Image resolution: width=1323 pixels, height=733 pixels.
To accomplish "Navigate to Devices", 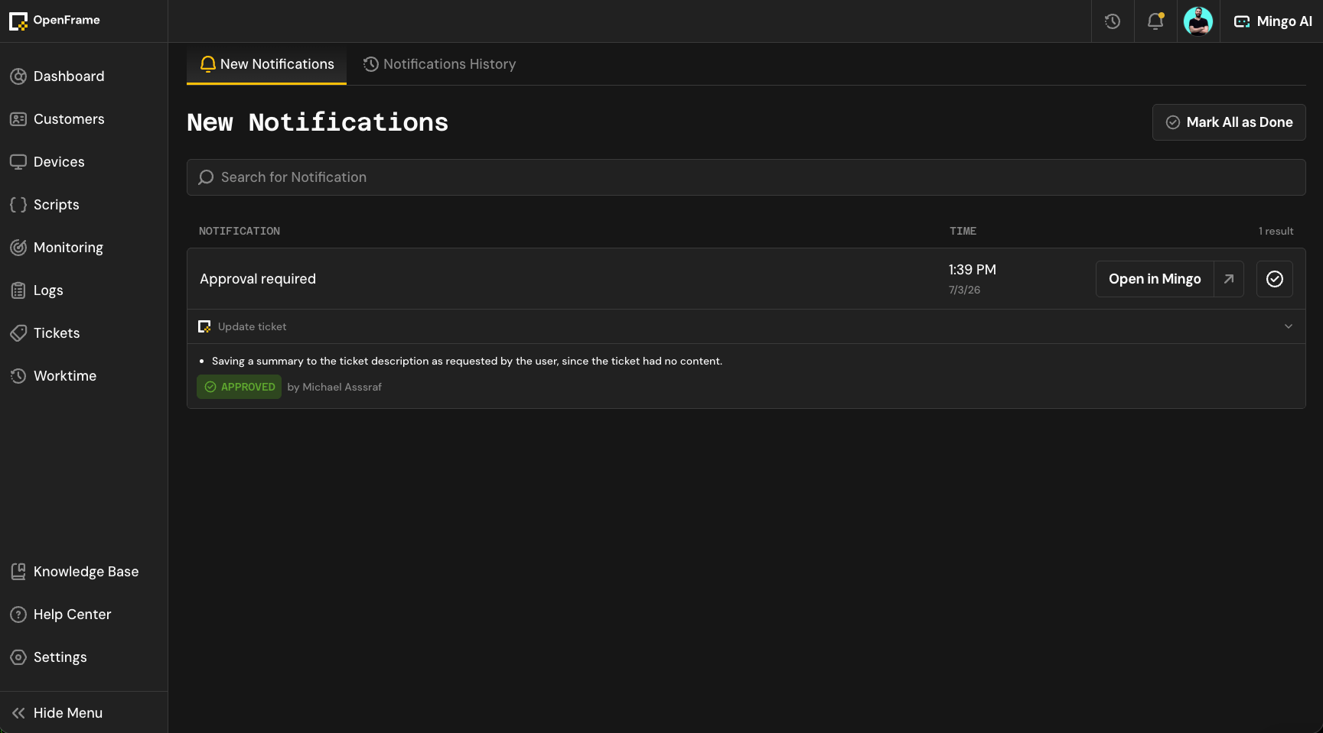I will (83, 162).
